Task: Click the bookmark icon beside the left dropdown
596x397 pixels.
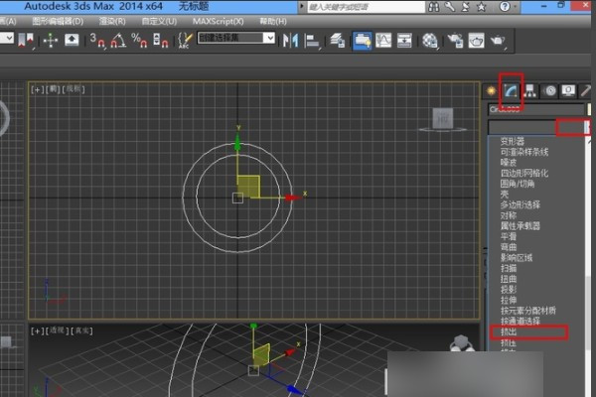Action: (x=26, y=40)
